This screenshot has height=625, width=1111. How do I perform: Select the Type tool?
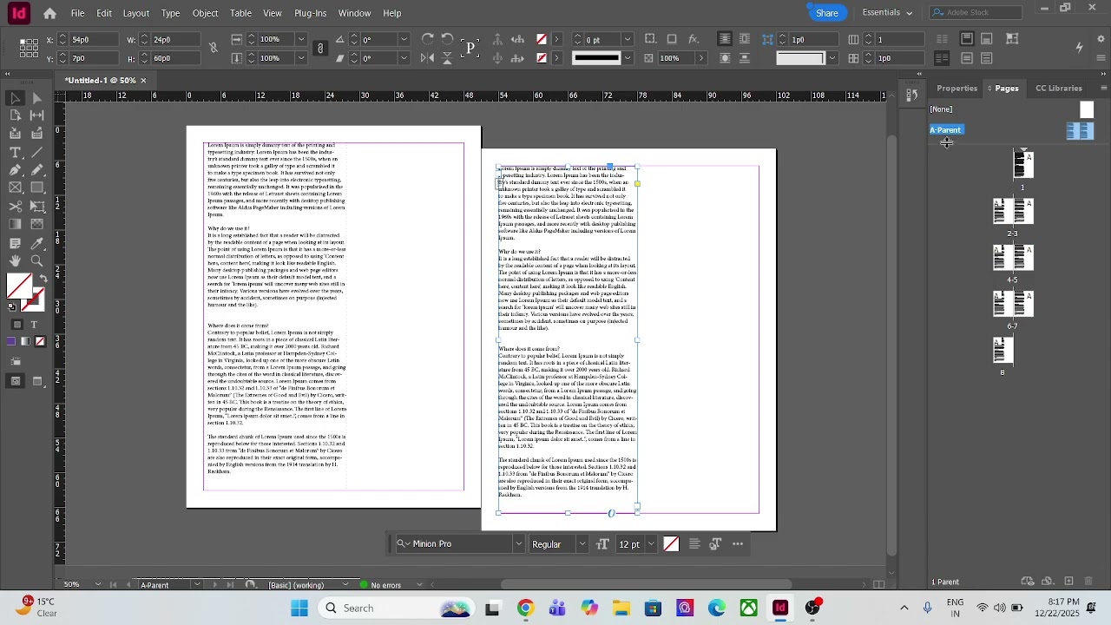point(15,152)
